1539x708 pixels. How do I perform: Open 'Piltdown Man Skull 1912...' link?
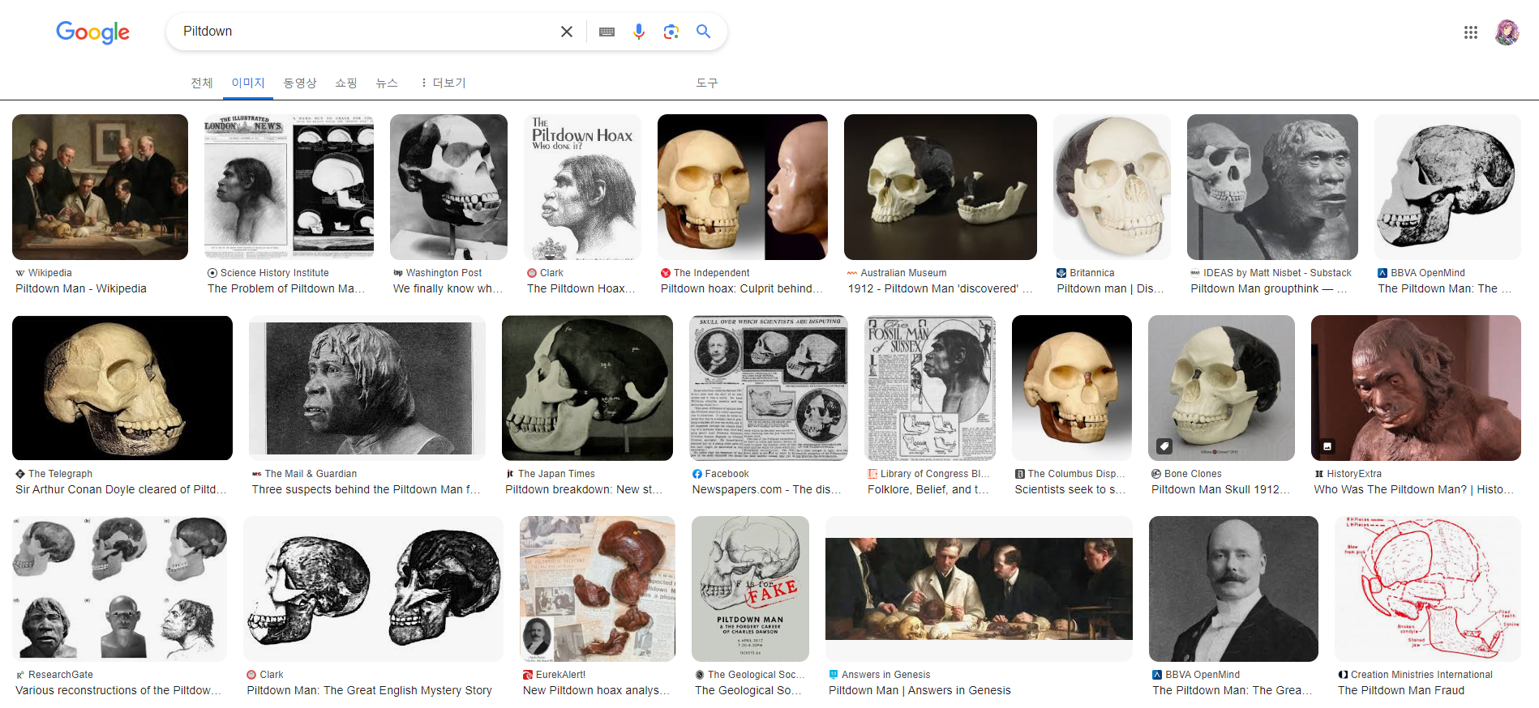click(x=1220, y=489)
